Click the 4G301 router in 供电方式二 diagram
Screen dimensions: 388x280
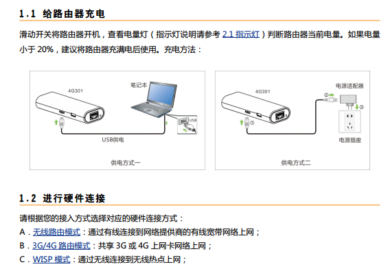tap(255, 107)
